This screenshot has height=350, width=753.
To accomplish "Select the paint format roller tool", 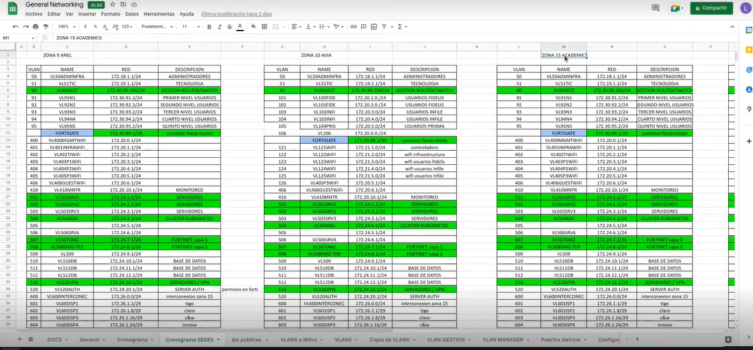I will tap(45, 27).
